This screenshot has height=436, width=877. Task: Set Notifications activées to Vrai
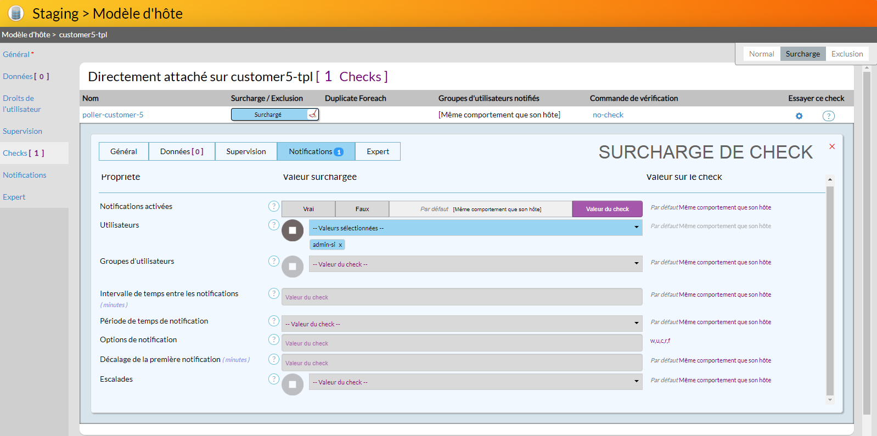[308, 209]
